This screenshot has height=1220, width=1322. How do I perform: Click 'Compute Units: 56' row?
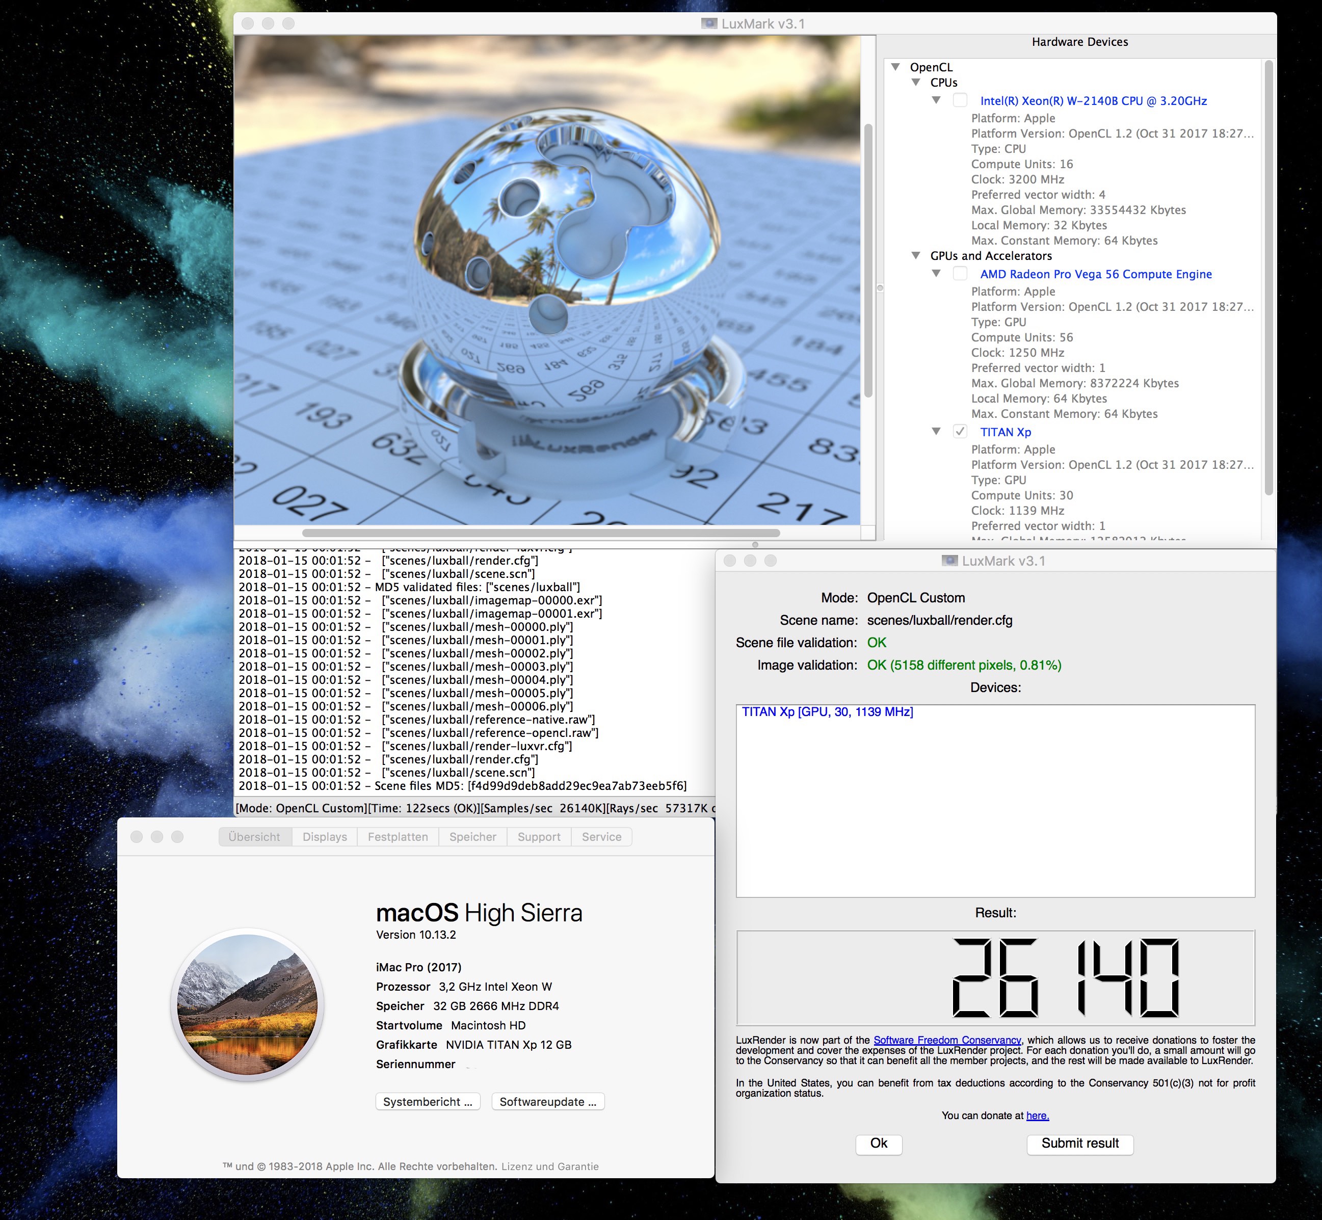click(1022, 337)
